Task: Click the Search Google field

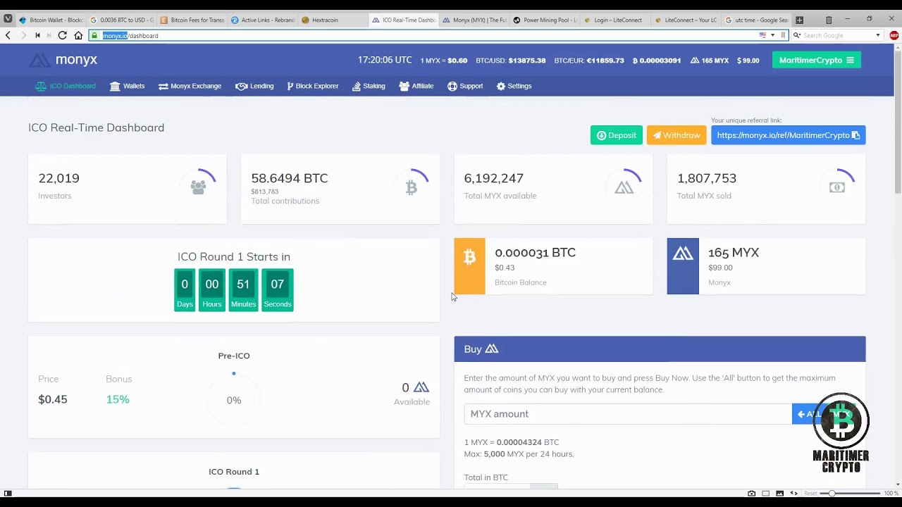Action: point(837,35)
